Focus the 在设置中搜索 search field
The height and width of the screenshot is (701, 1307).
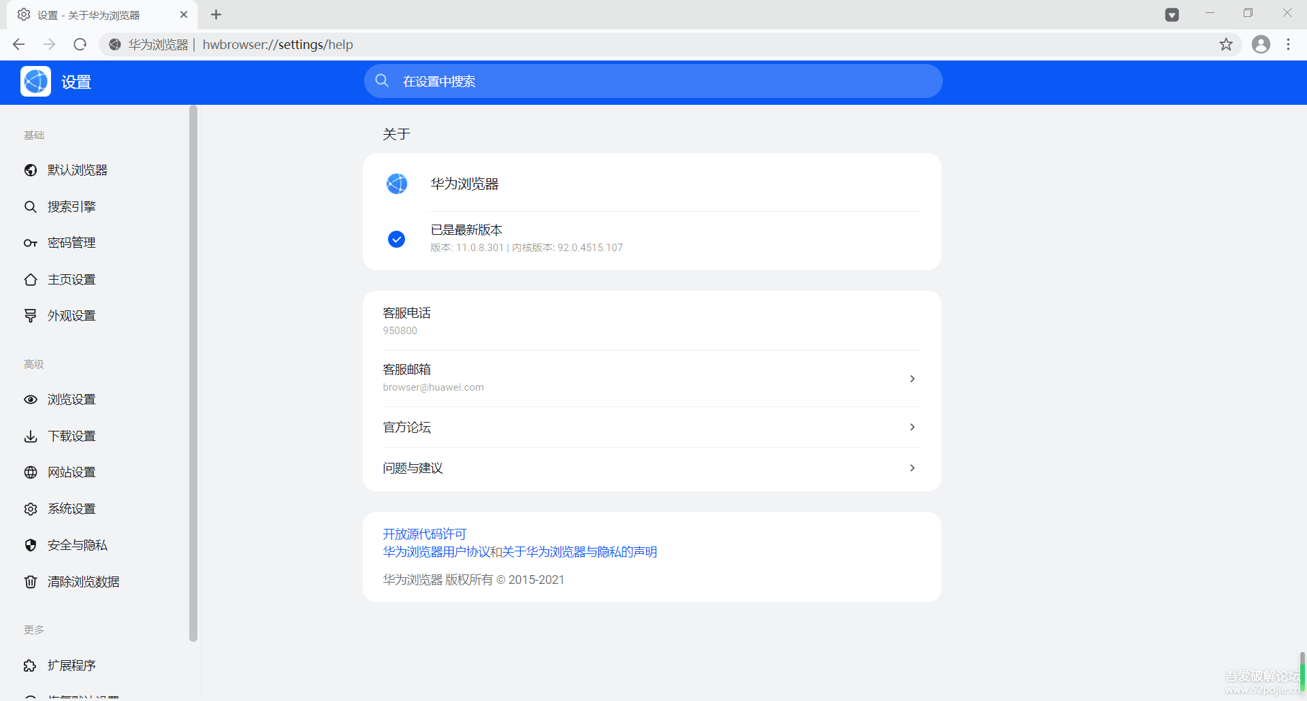(x=653, y=81)
